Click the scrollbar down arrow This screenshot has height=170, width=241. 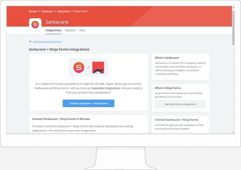[x=233, y=132]
